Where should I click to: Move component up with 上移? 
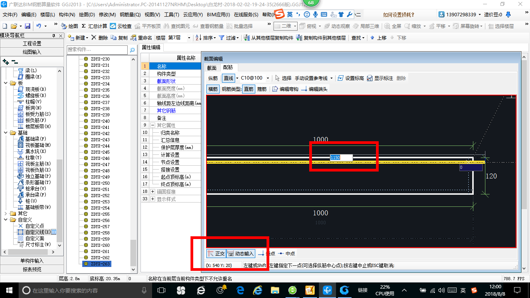[378, 38]
